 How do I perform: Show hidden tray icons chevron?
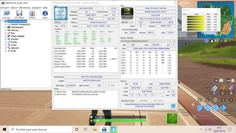click(201, 129)
